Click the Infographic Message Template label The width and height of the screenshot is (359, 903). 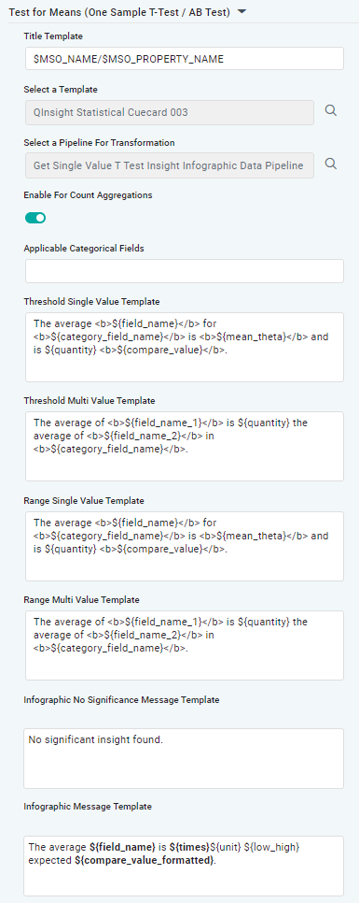point(88,806)
